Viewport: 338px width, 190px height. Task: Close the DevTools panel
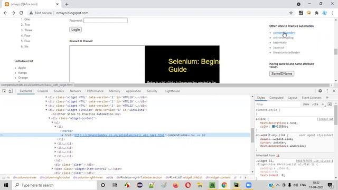pyautogui.click(x=334, y=91)
